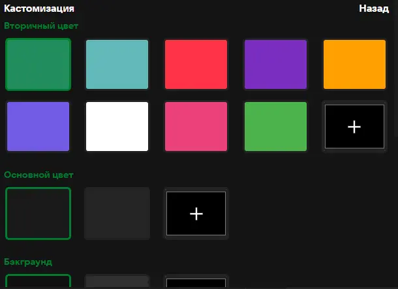Select the dark green secondary color swatch

[38, 64]
